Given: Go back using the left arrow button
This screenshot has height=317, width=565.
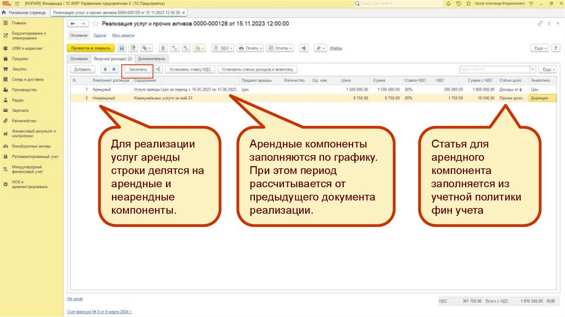Looking at the screenshot, I should click(x=72, y=24).
